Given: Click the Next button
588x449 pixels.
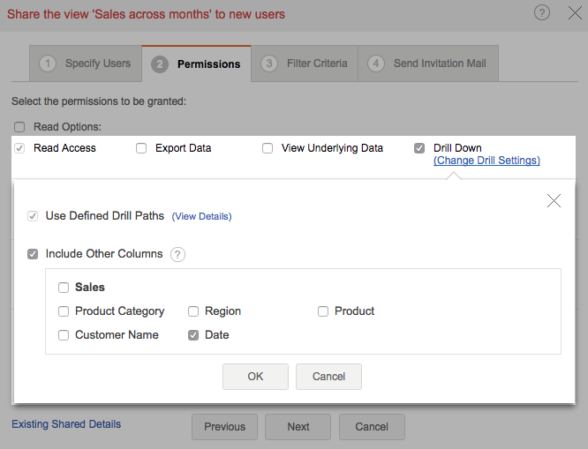Looking at the screenshot, I should point(298,427).
